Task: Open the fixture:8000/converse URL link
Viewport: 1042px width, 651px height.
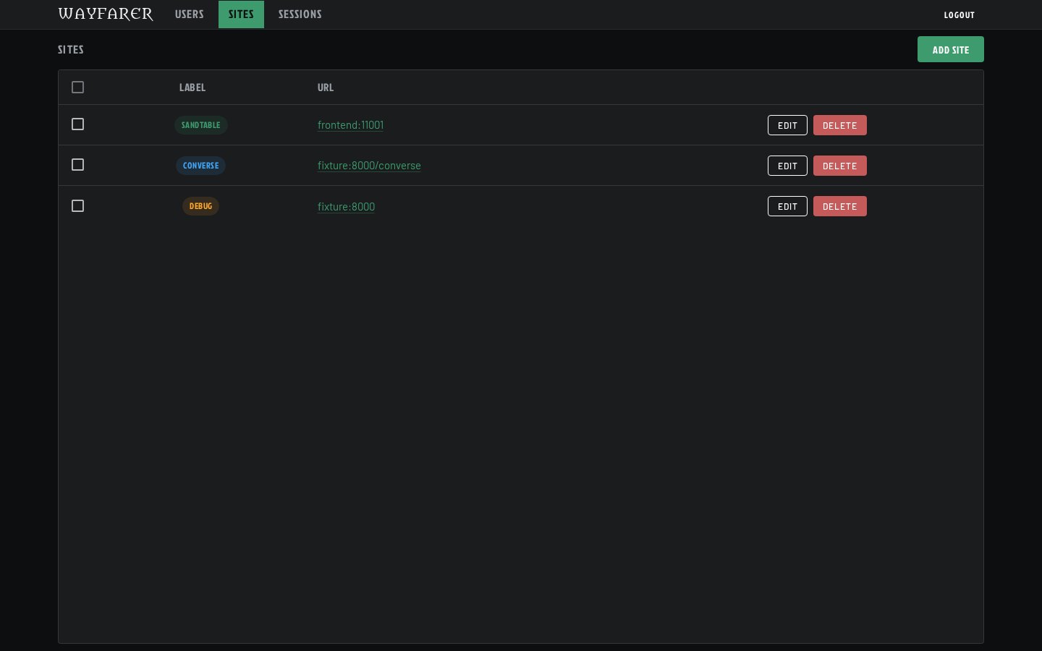Action: coord(369,166)
